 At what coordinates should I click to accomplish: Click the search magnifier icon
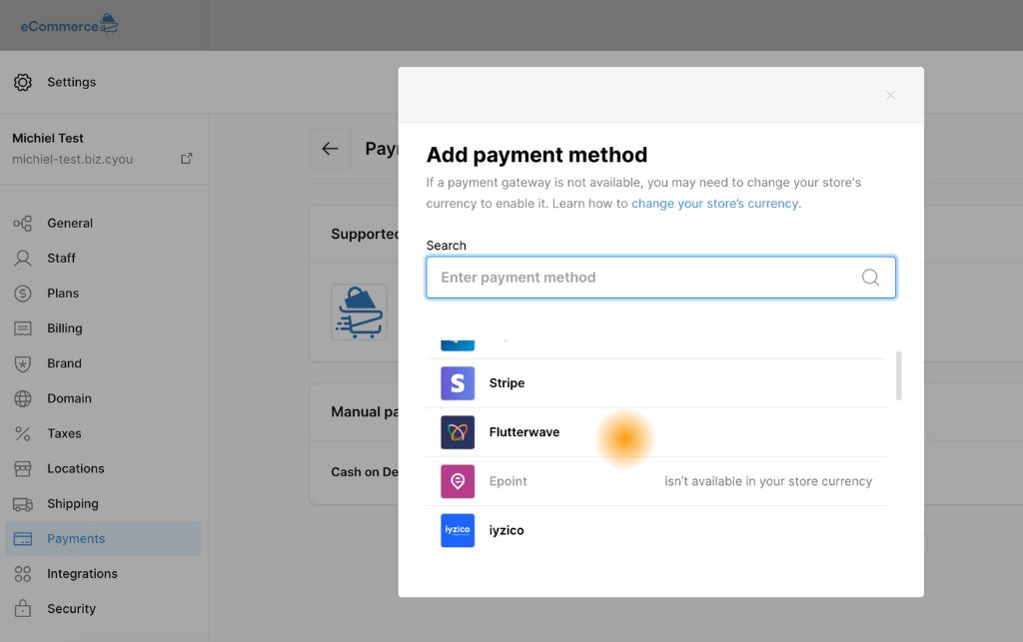[x=870, y=278]
